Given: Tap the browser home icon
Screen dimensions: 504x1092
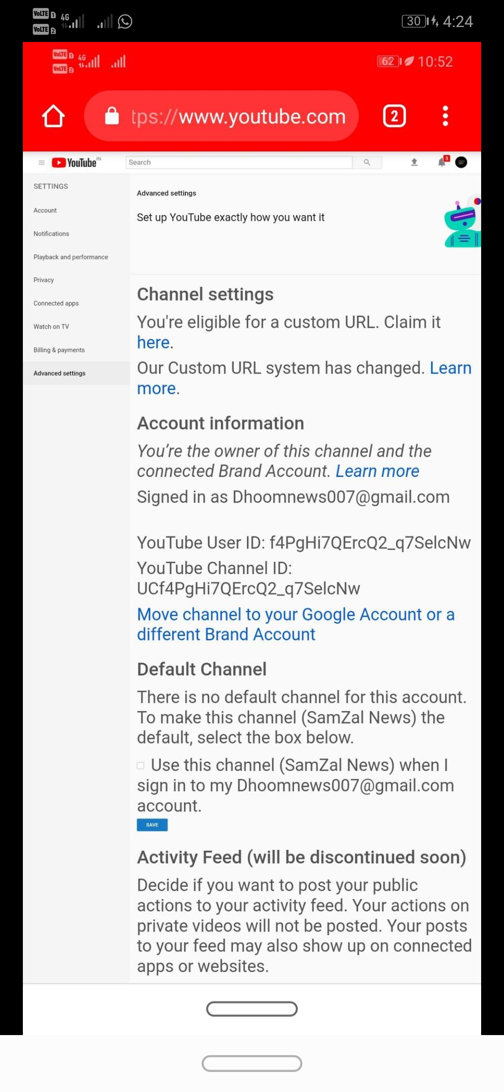Looking at the screenshot, I should coord(53,116).
